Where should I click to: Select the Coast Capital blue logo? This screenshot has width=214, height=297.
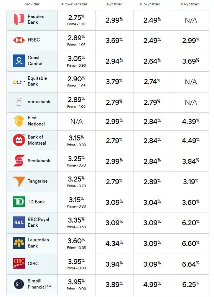click(x=19, y=61)
